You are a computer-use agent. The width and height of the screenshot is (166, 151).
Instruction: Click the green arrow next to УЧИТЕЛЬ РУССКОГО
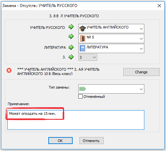pyautogui.click(x=71, y=27)
